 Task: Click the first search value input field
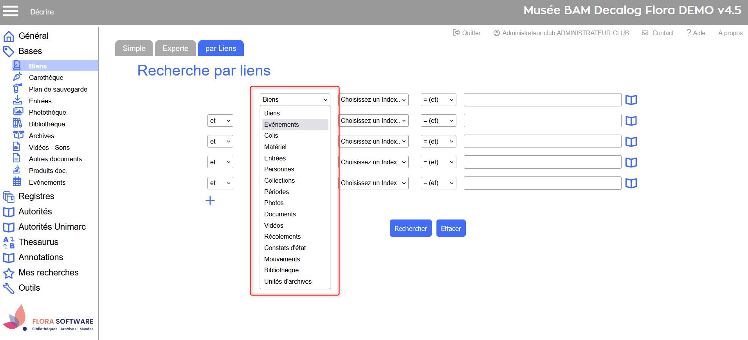click(x=542, y=100)
